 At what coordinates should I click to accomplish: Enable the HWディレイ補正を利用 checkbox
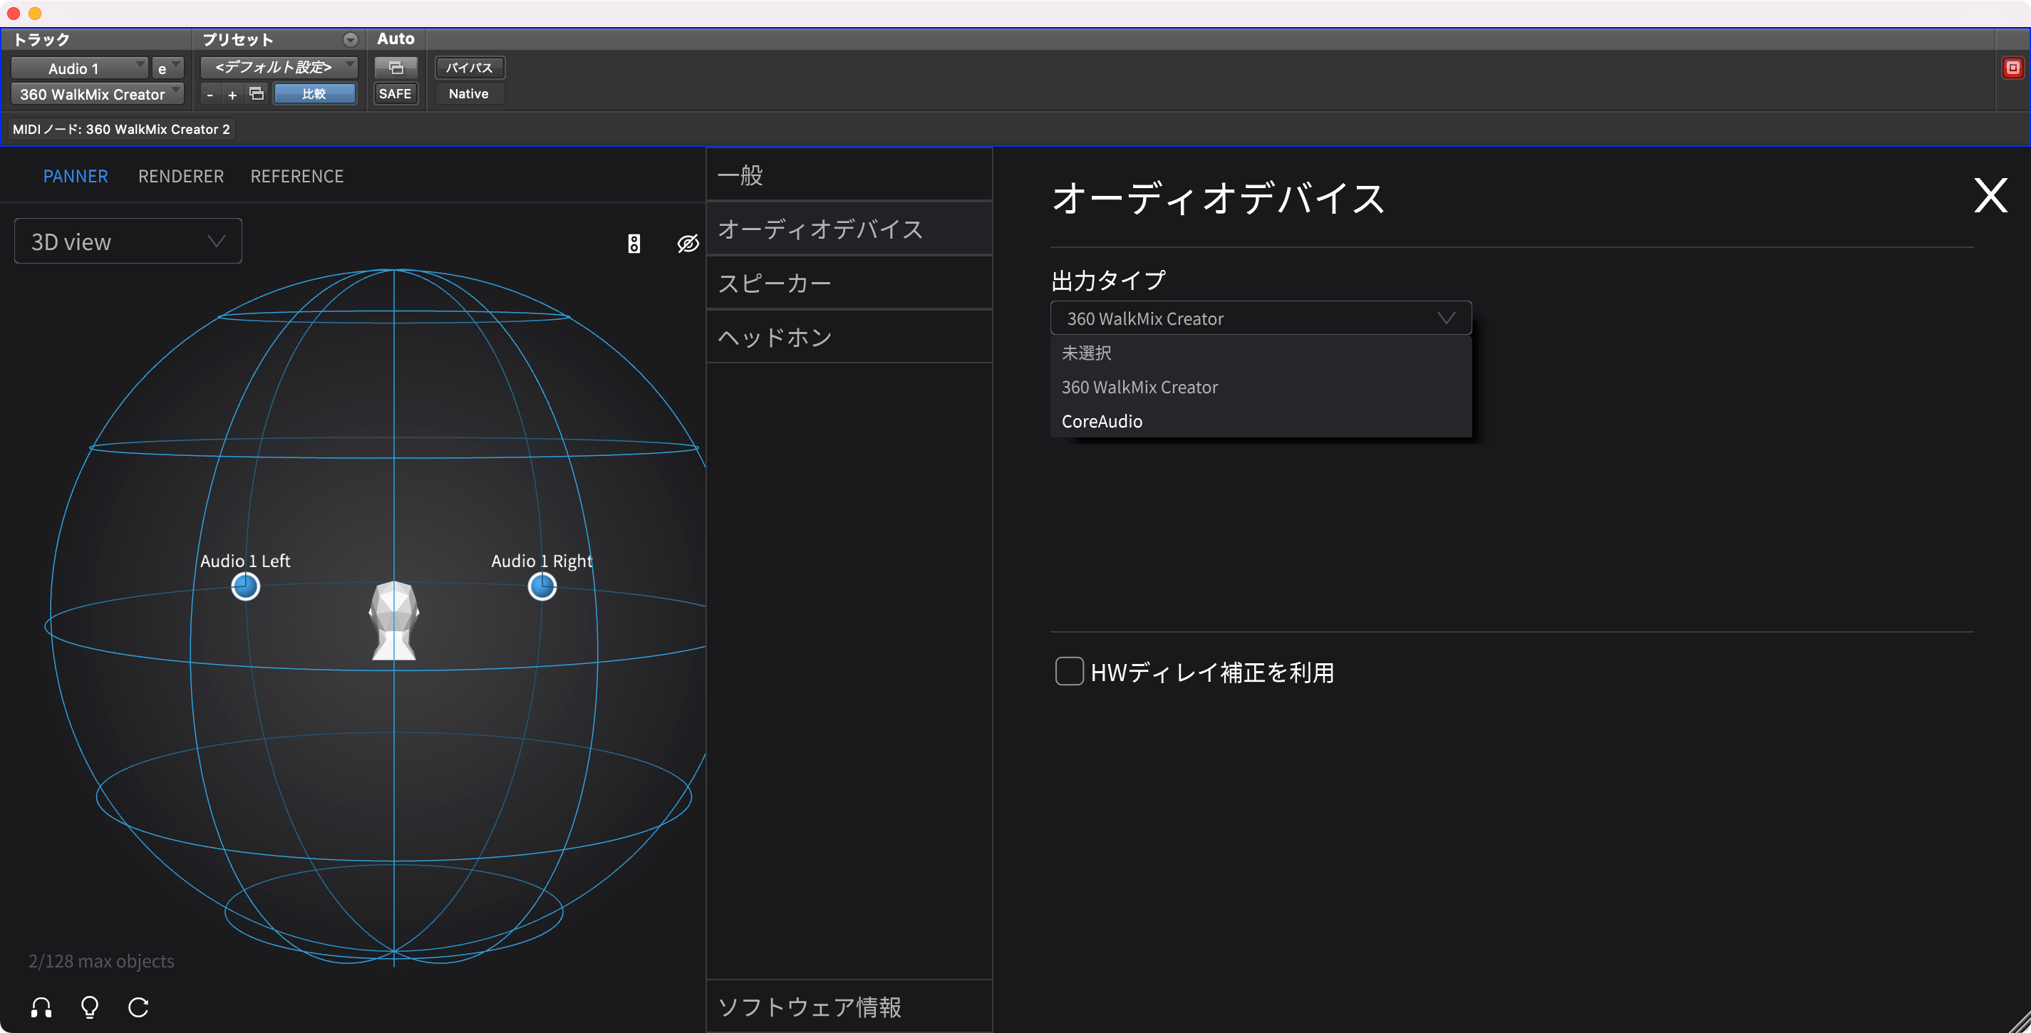tap(1069, 671)
